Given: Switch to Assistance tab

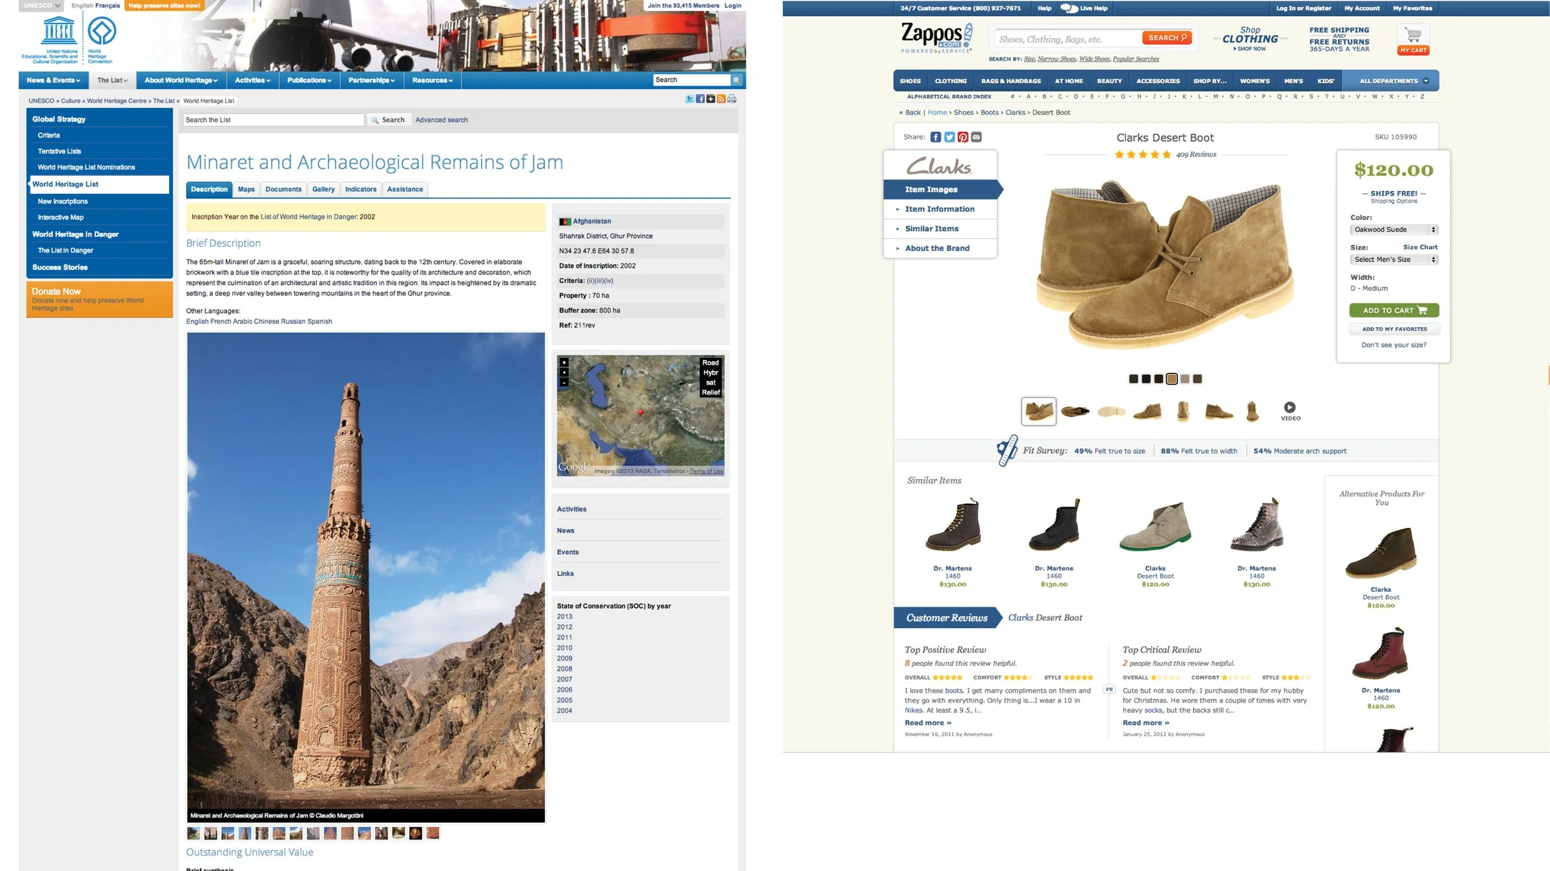Looking at the screenshot, I should [x=405, y=190].
